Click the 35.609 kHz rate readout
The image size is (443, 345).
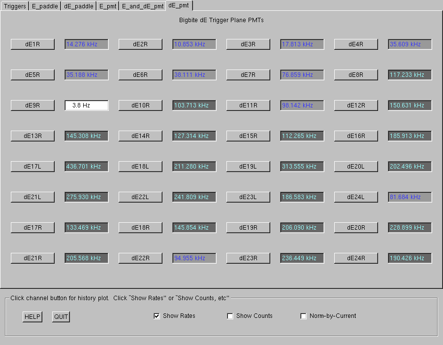point(410,44)
